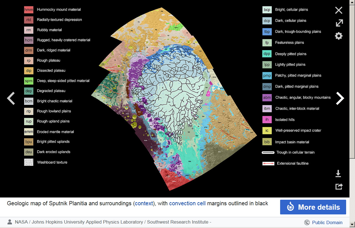Click the 'tbp' blue legend swatch

point(267,32)
